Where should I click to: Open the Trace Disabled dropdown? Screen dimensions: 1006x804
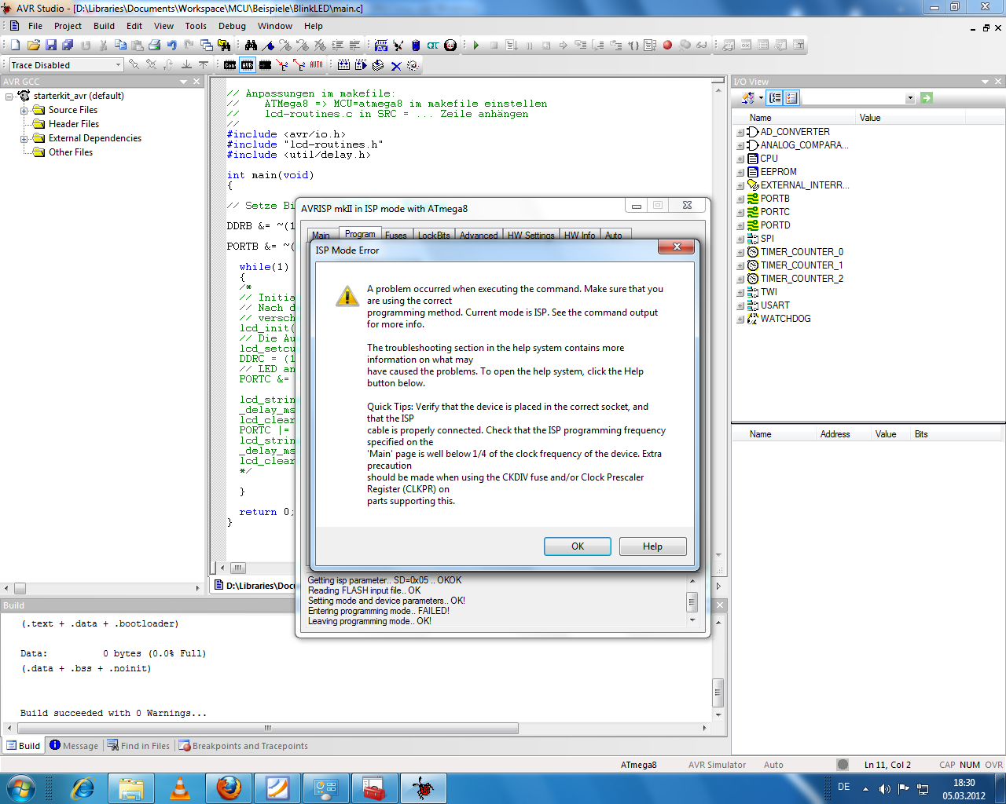pyautogui.click(x=119, y=65)
